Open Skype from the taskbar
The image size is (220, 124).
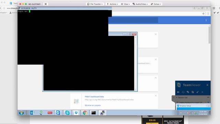(67, 113)
